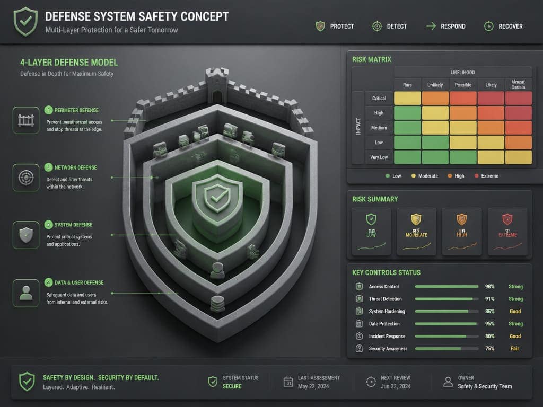Click the Risk Summary panel title
543x407 pixels.
tap(375, 199)
